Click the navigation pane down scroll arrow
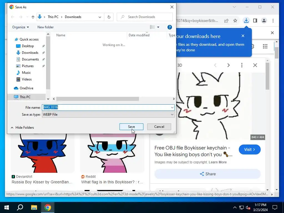Viewport: 284px width, 213px height. (48, 99)
